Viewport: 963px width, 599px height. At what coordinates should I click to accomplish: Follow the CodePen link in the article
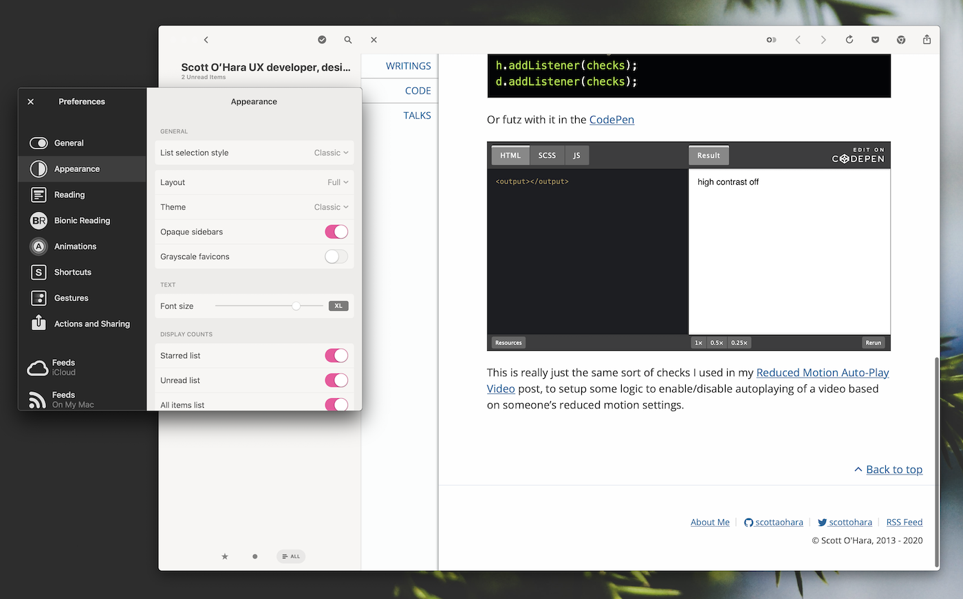coord(612,120)
